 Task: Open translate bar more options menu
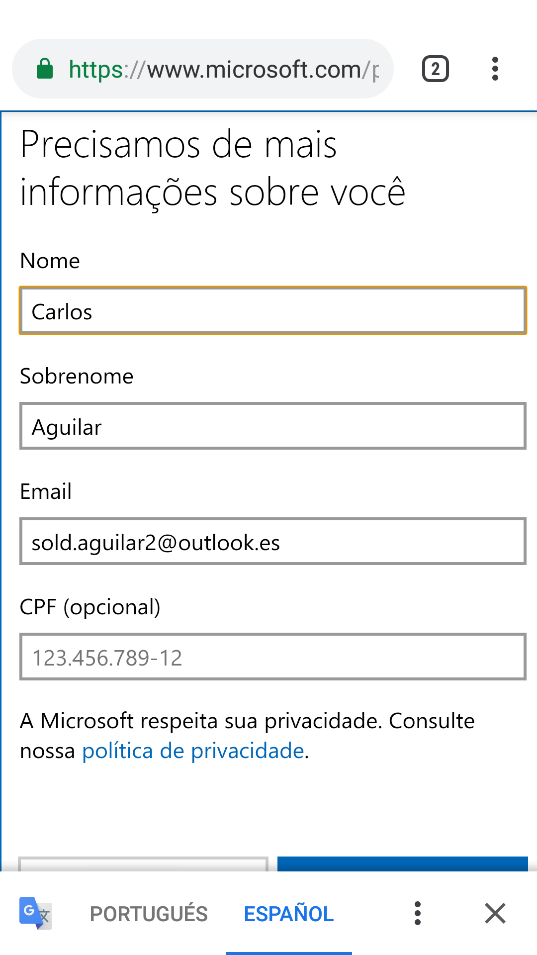click(418, 913)
